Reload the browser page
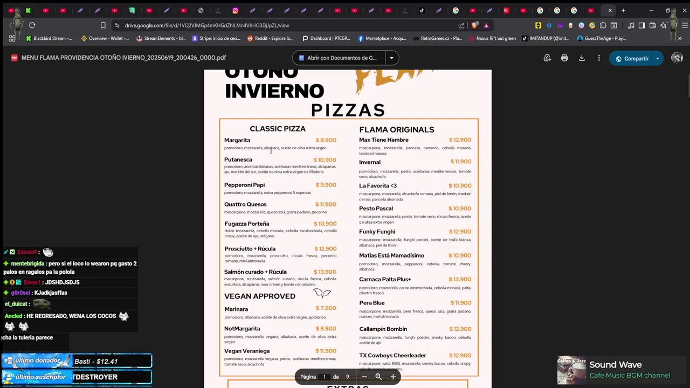 click(32, 25)
